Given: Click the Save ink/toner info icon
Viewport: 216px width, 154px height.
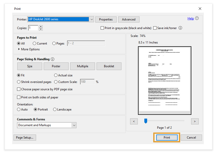Looking at the screenshot, I should (180, 28).
